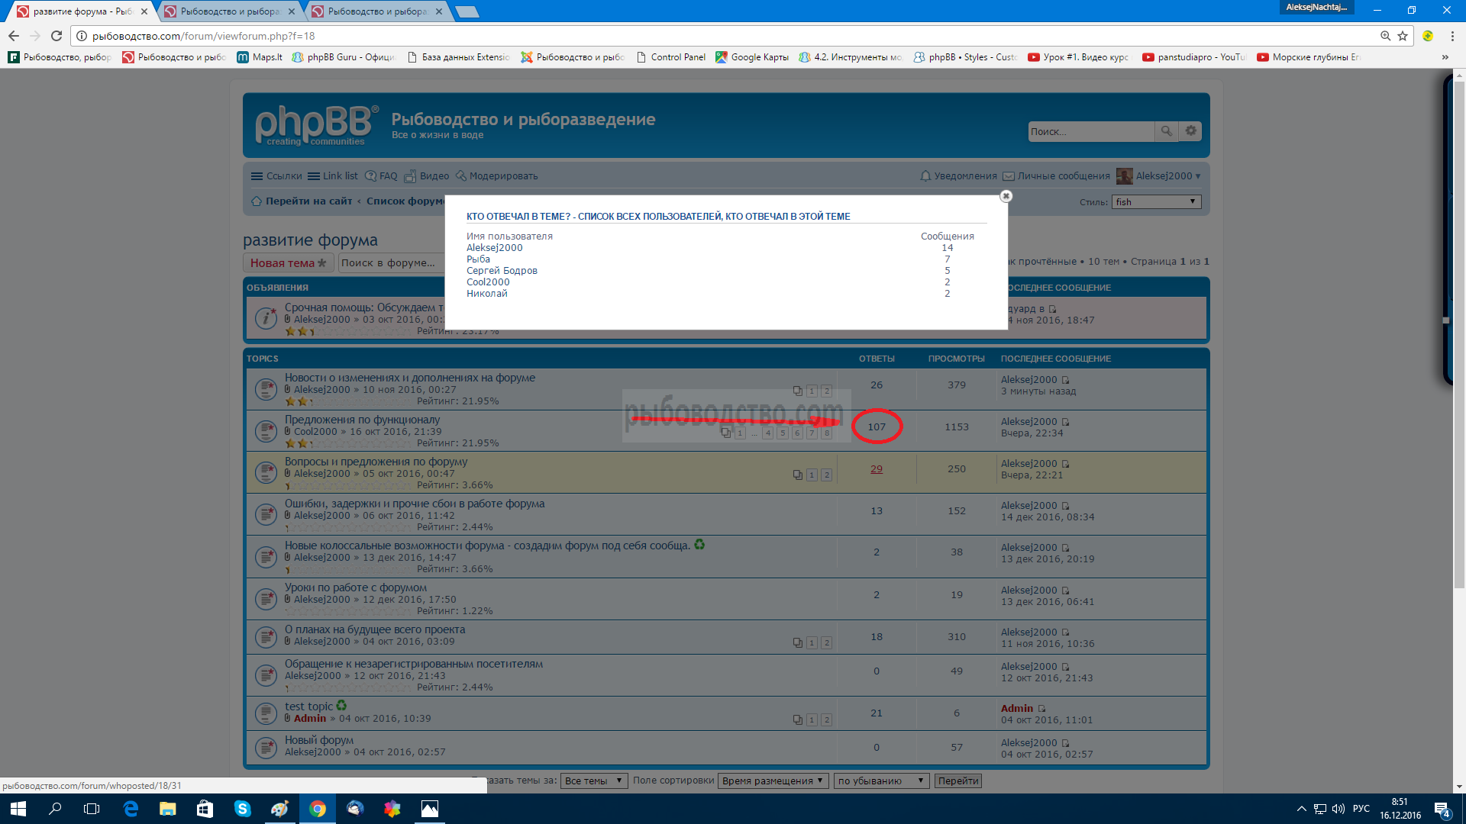Open Сергей Бодров in popup list
Screen dimensions: 1466x824
502,271
